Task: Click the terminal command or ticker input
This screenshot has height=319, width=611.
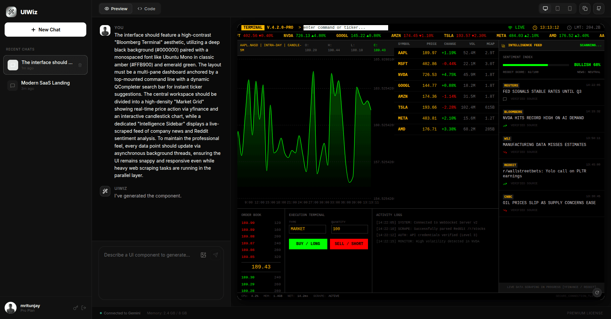Action: tap(346, 28)
